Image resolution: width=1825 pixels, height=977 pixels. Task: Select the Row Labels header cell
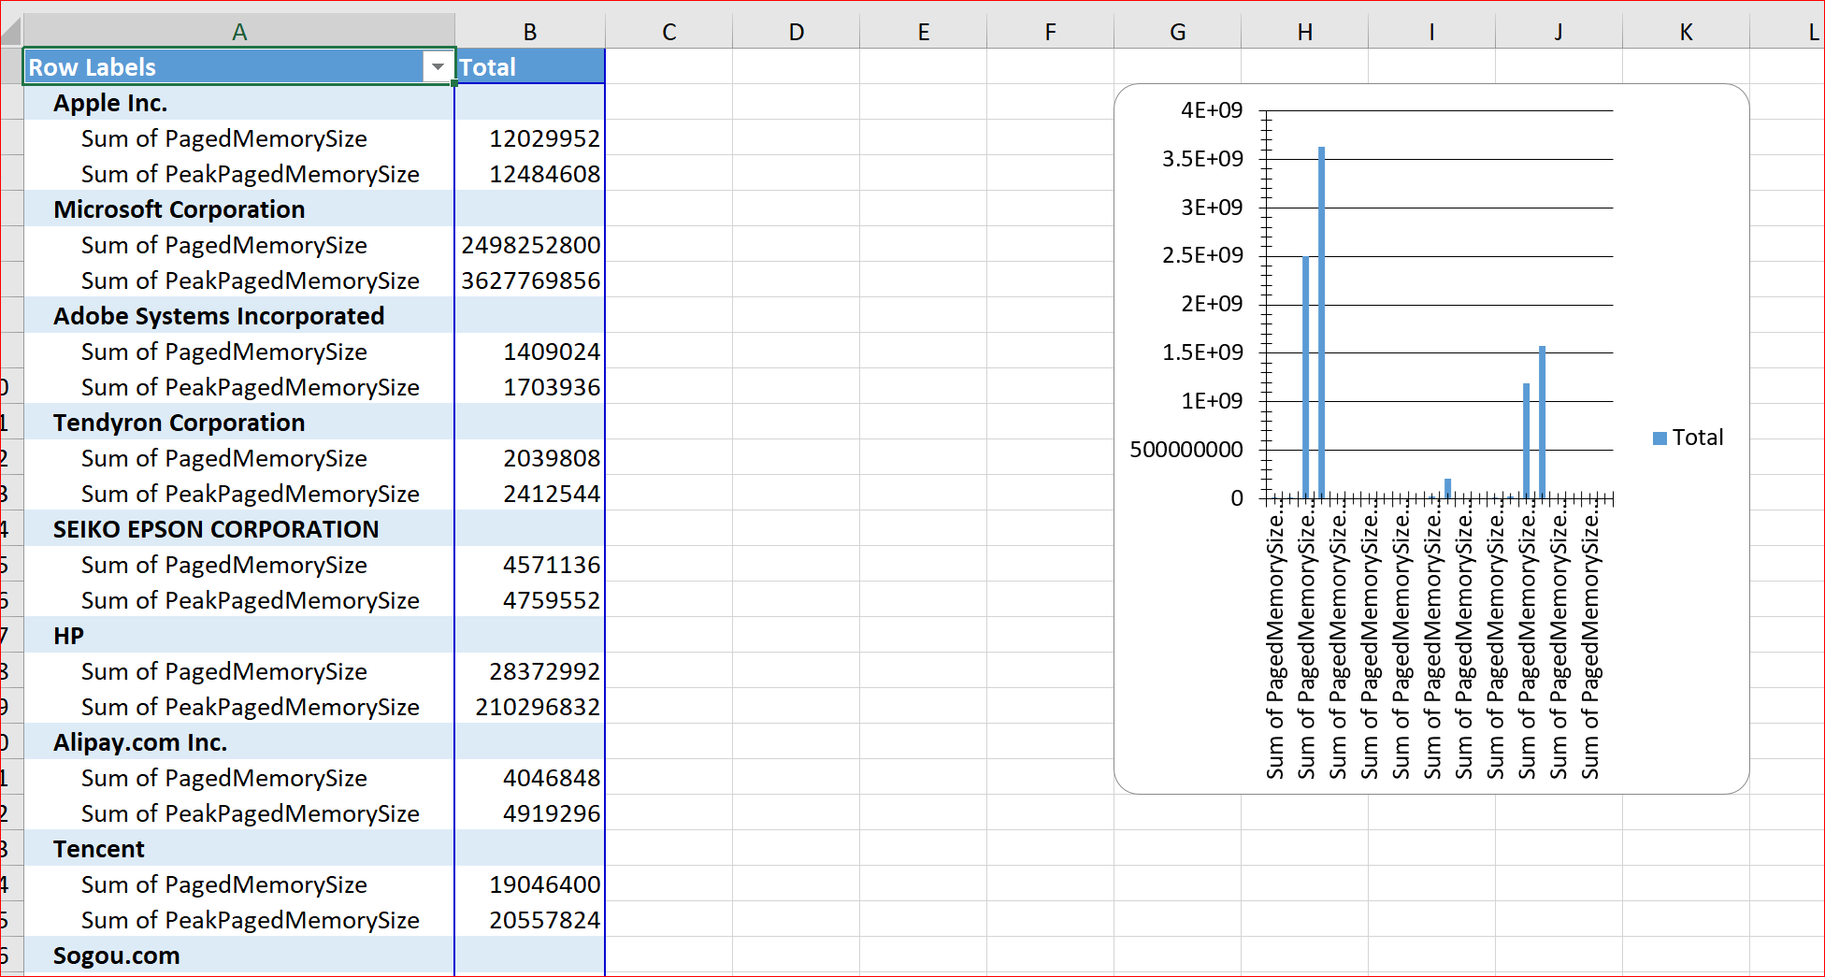click(x=239, y=67)
